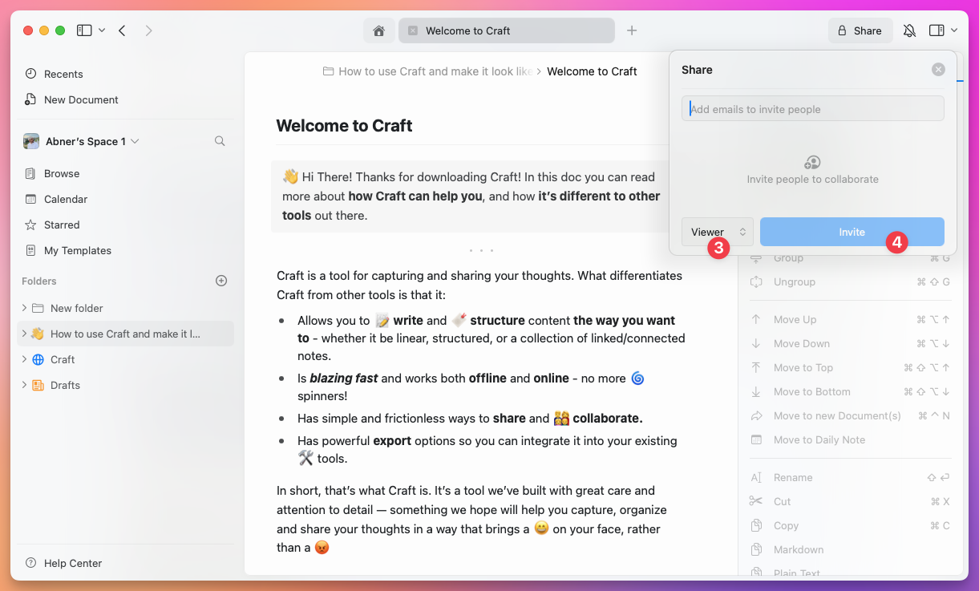979x591 pixels.
Task: Open the Help Center
Action: 71,563
